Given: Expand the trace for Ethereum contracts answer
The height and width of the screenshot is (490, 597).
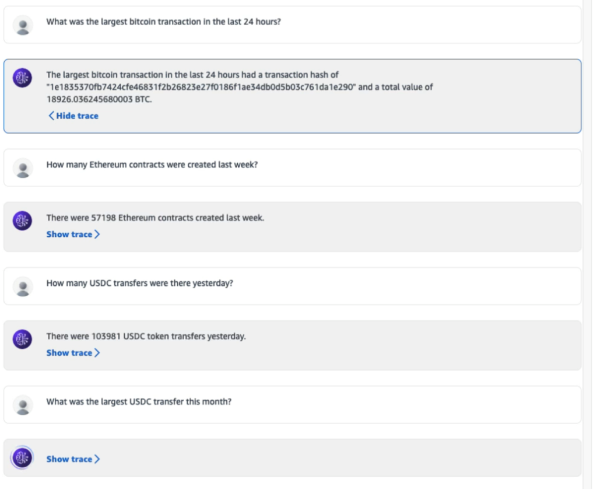Looking at the screenshot, I should tap(73, 234).
